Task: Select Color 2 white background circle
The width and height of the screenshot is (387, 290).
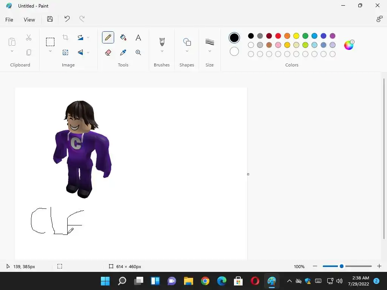Action: tap(234, 51)
